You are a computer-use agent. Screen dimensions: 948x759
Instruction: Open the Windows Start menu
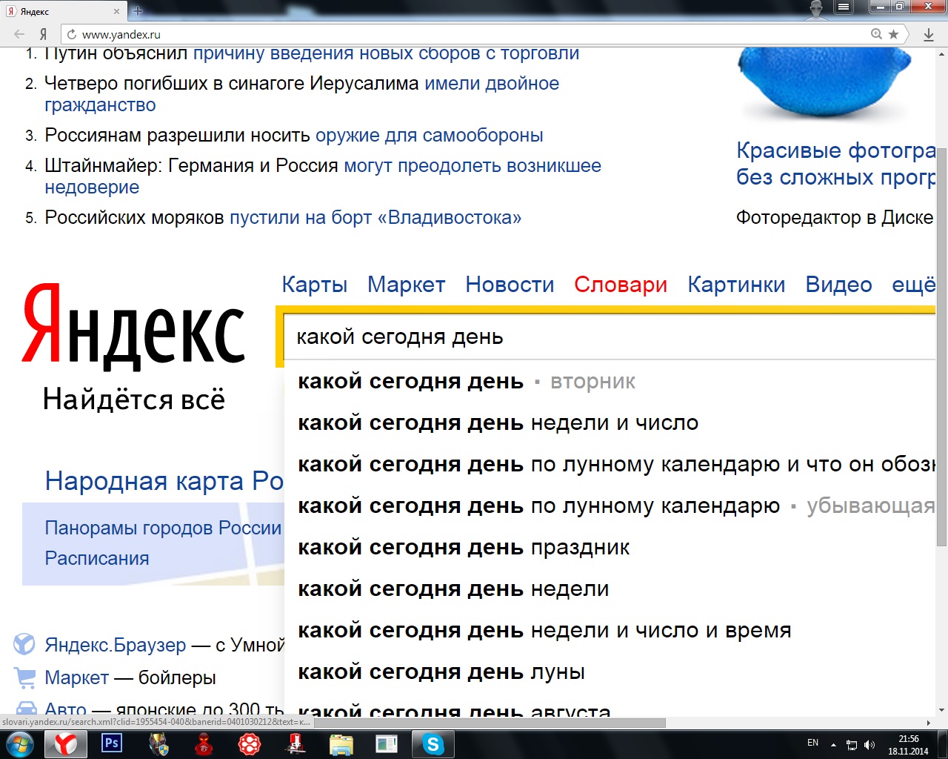coord(20,744)
